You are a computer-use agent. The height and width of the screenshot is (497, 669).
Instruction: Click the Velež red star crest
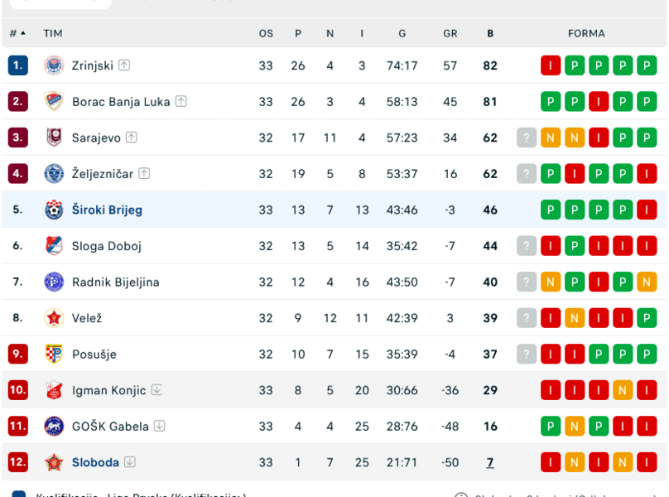point(54,318)
